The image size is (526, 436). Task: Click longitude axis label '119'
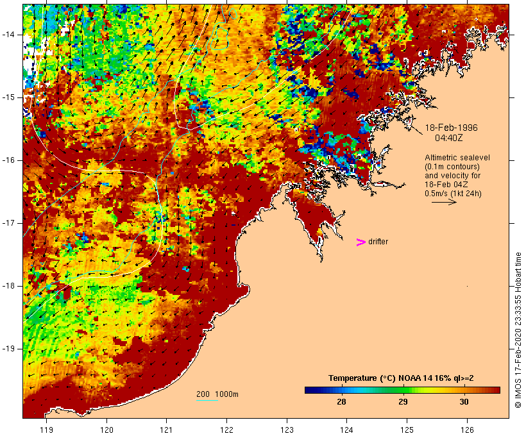(x=46, y=430)
